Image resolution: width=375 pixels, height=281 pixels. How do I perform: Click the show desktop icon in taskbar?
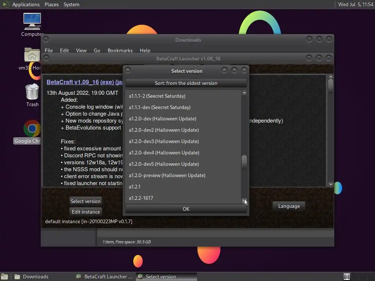click(4, 277)
